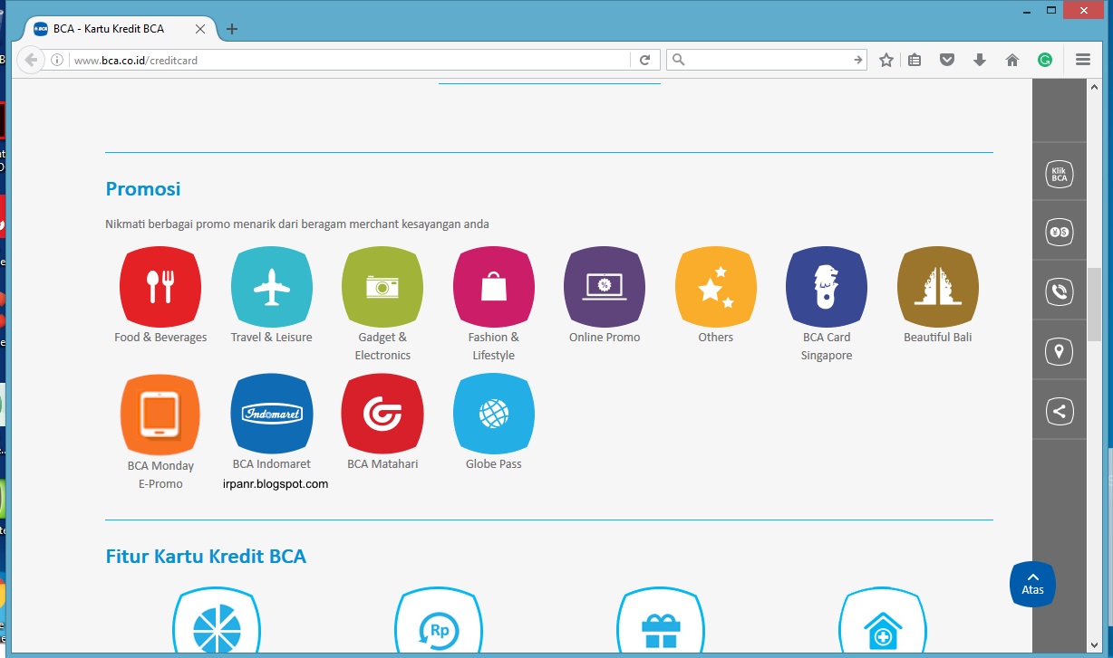Click the share sidebar icon
The height and width of the screenshot is (658, 1113).
click(x=1059, y=411)
